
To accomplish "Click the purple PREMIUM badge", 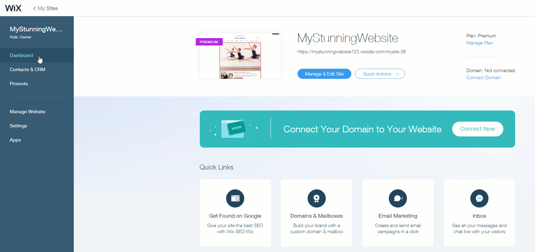I will 209,42.
